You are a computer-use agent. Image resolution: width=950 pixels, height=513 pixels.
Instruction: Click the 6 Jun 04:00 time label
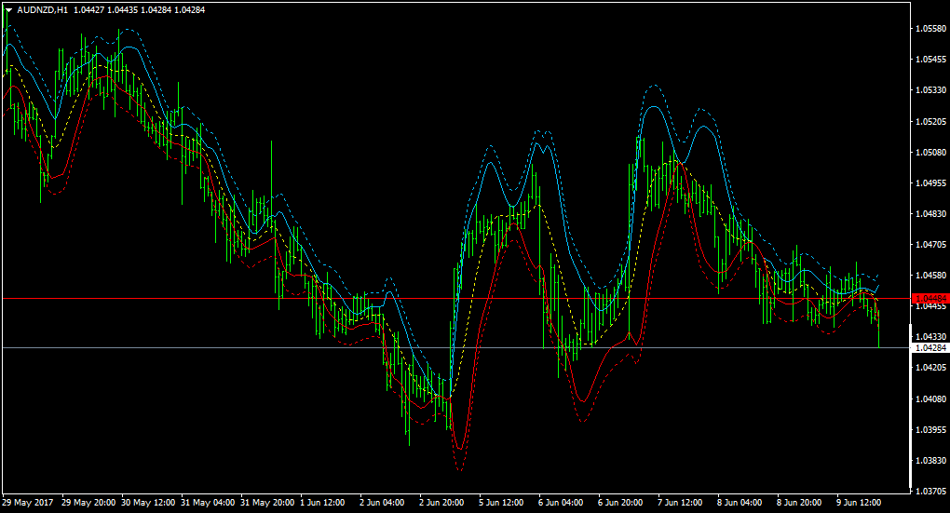click(561, 503)
